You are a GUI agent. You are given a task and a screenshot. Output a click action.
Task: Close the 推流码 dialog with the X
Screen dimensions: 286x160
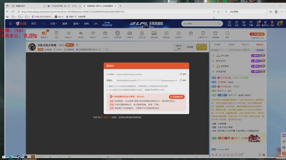[185, 66]
